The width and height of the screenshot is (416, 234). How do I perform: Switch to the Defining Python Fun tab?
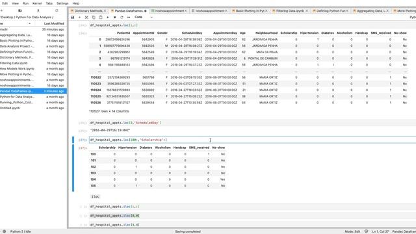pyautogui.click(x=330, y=11)
